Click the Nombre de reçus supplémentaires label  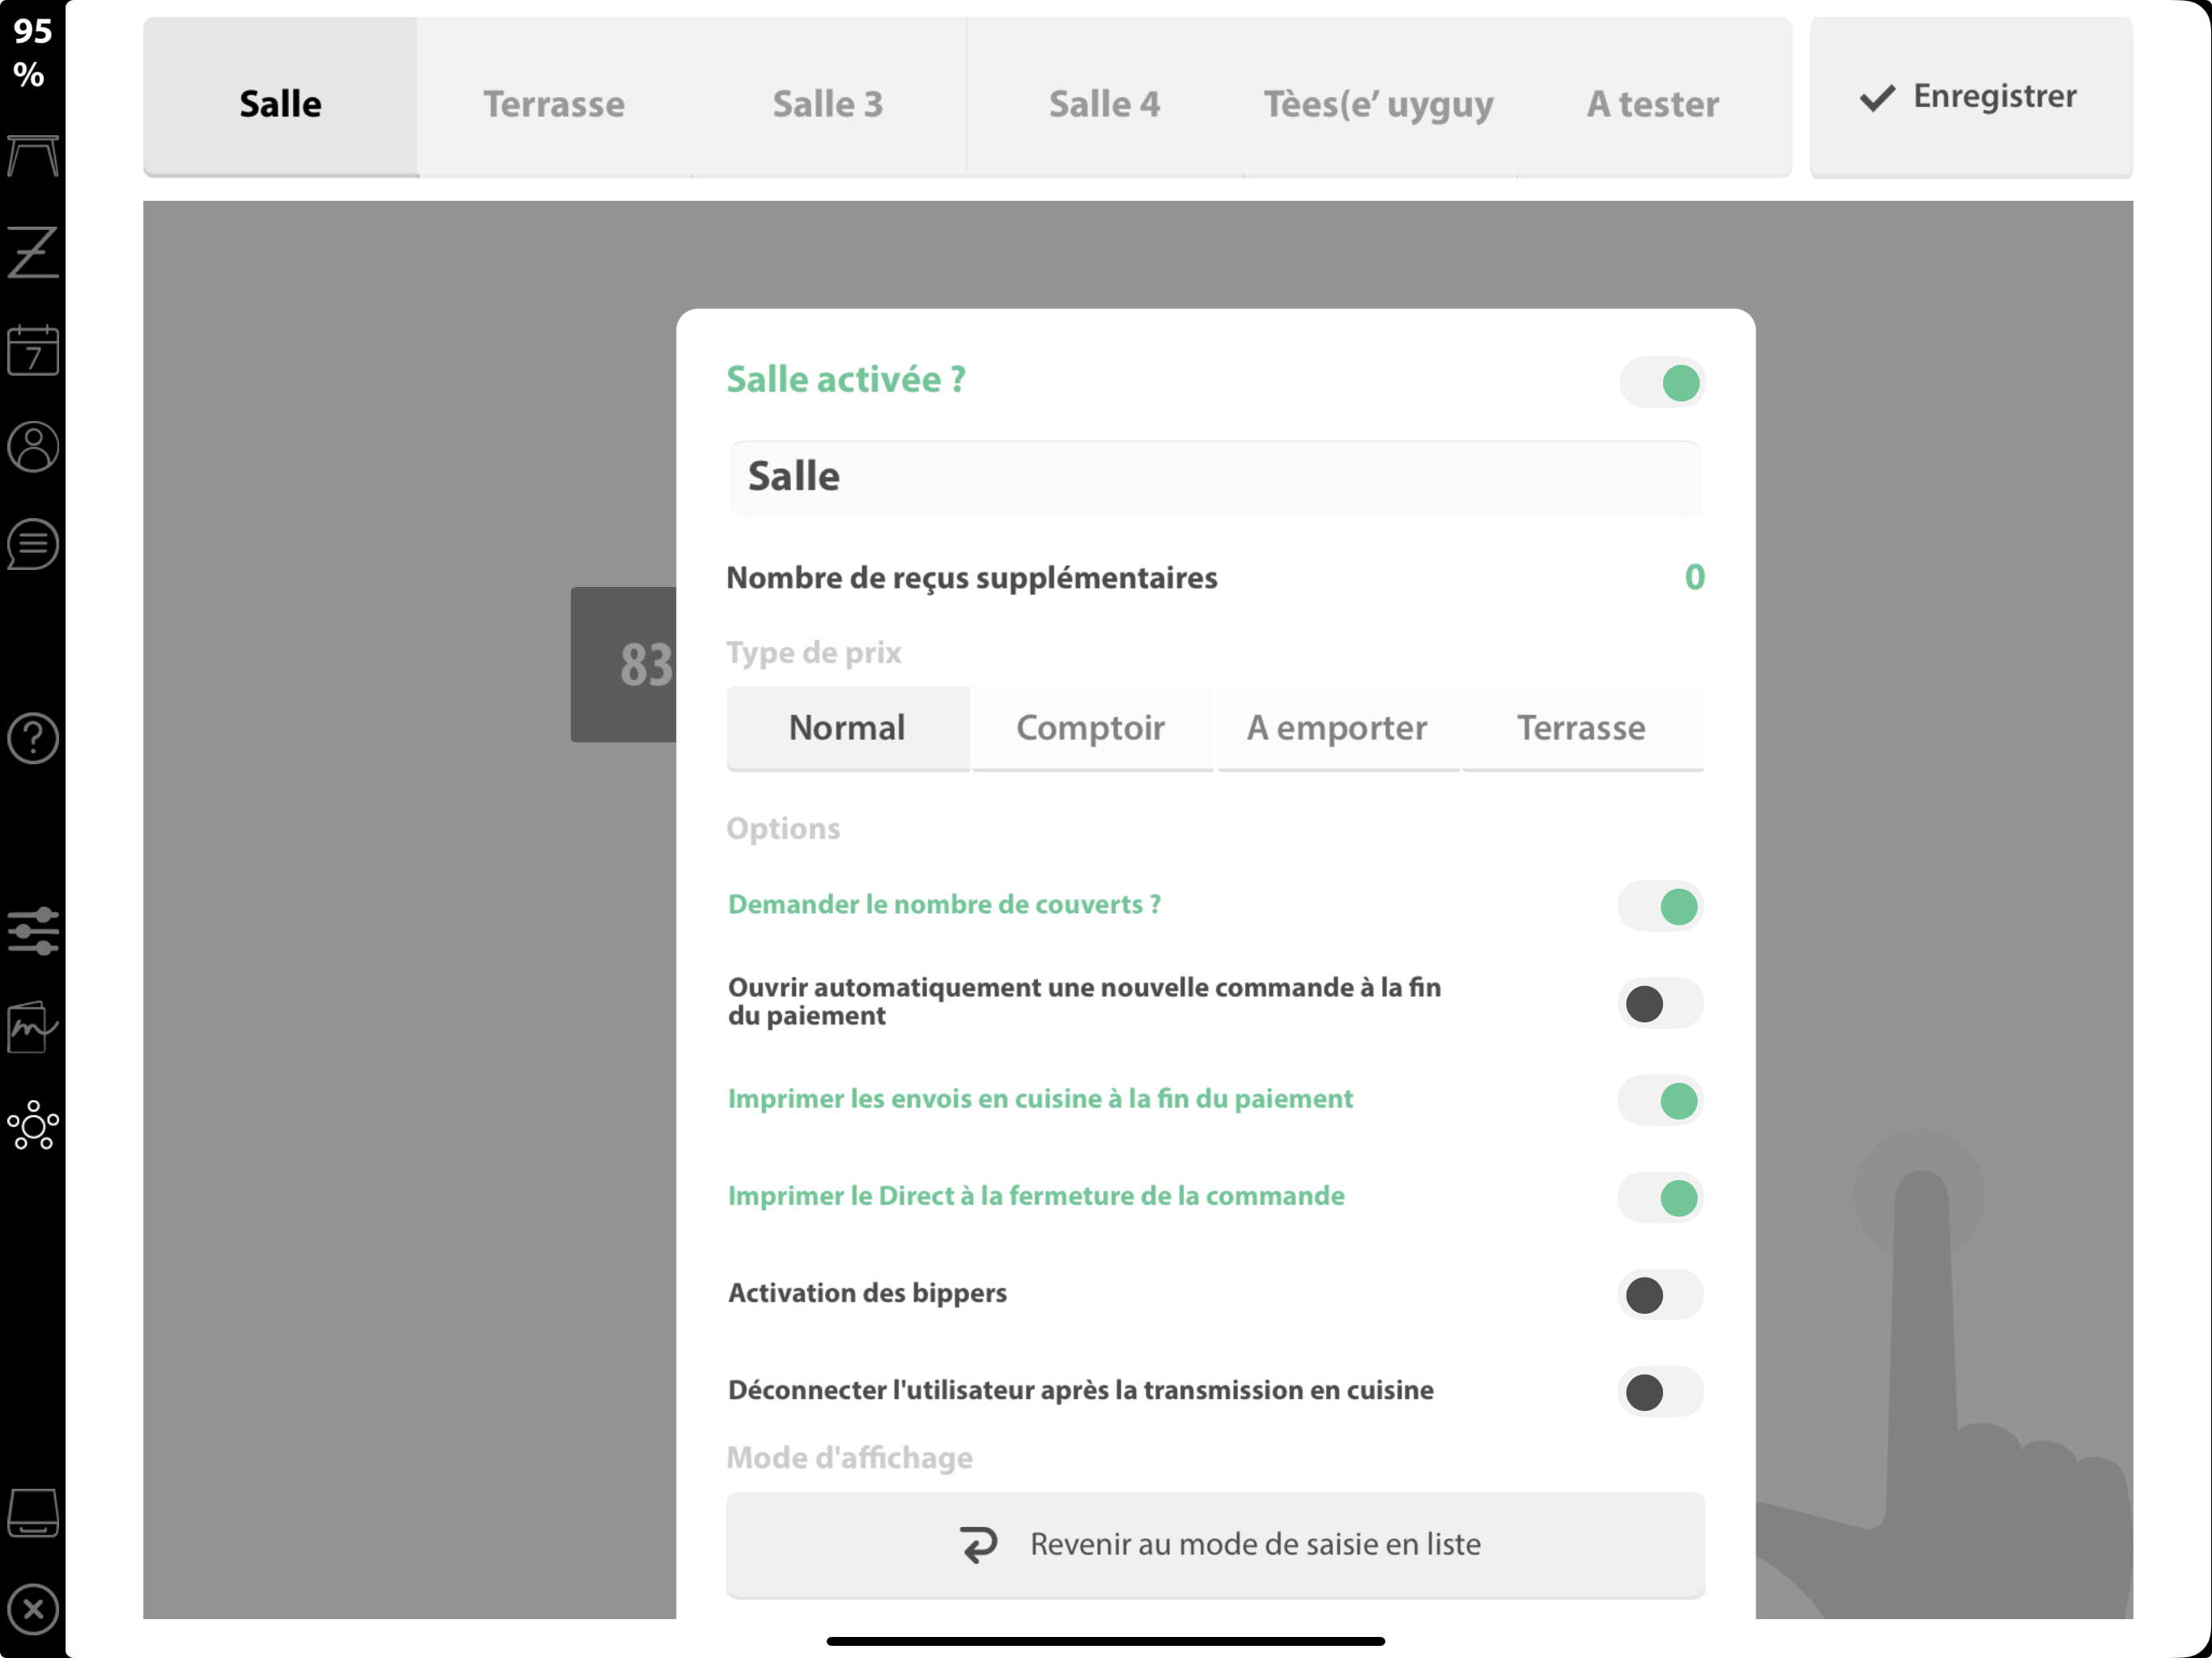tap(971, 578)
